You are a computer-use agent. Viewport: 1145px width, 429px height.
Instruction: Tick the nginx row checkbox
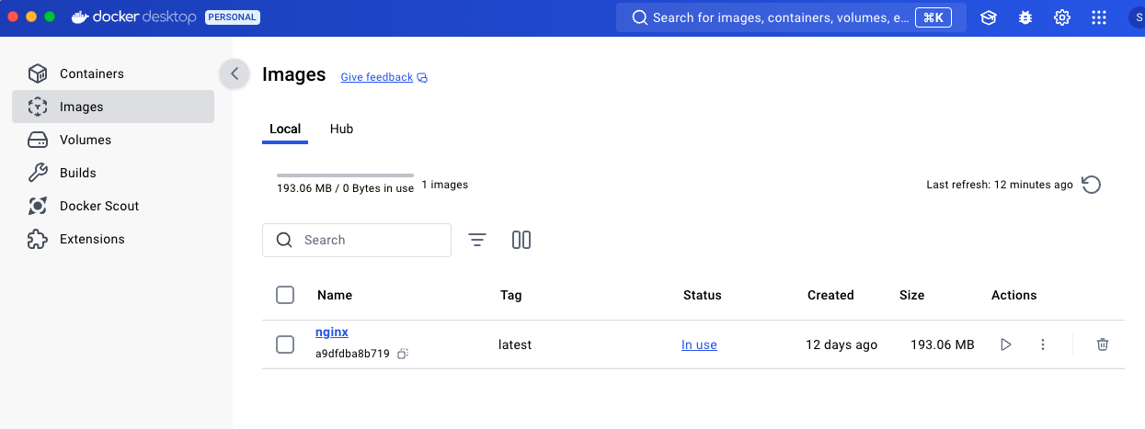pyautogui.click(x=285, y=344)
